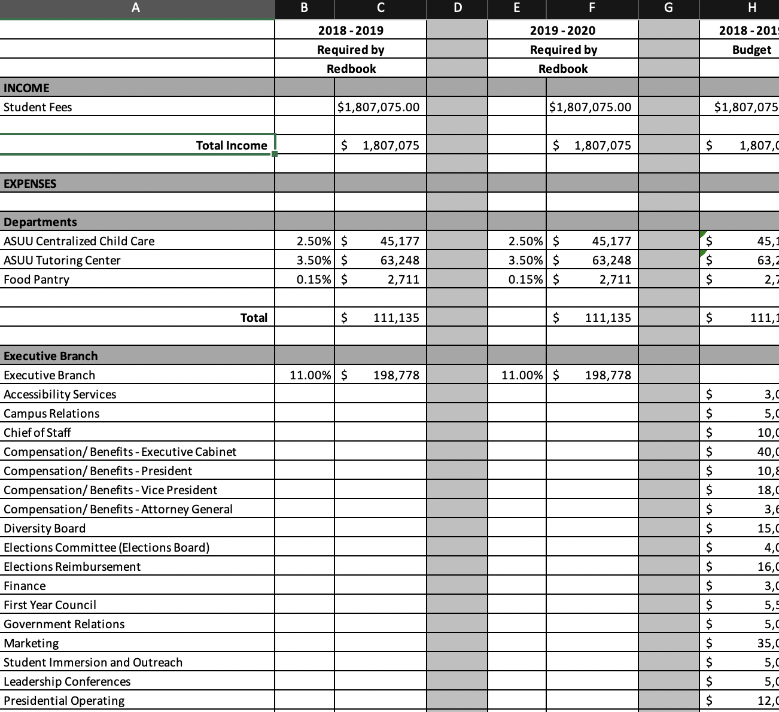The width and height of the screenshot is (779, 712).
Task: Select Student Fees $1,807,075.00 in column F
Action: 592,107
